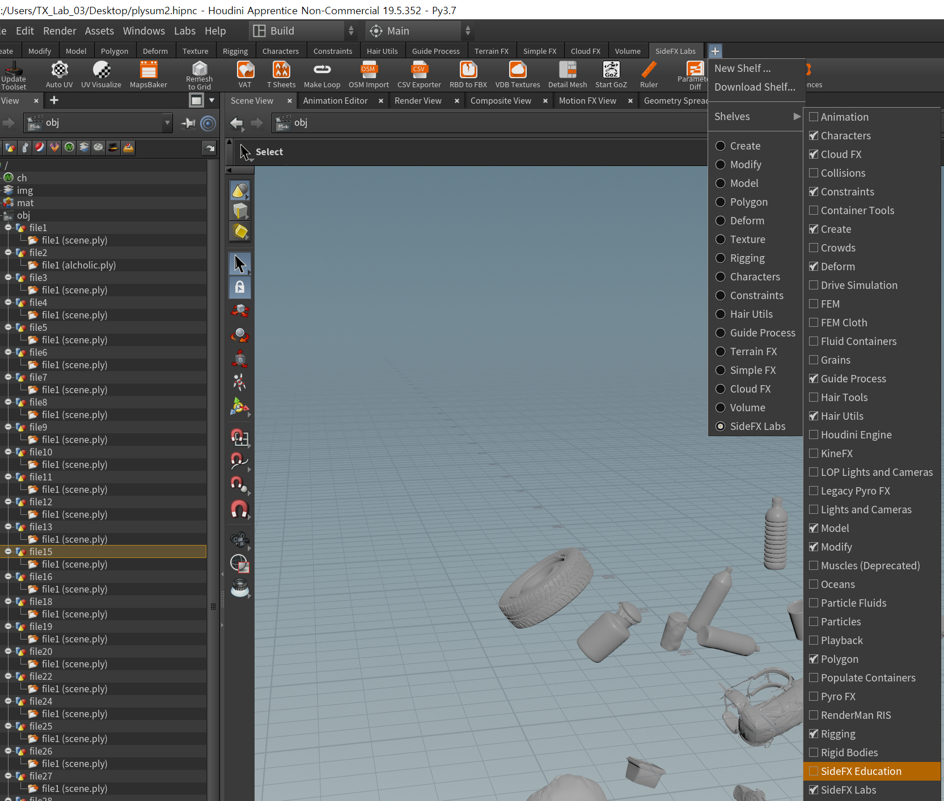Screen dimensions: 944x801
Task: Open the VDB Textures tool
Action: [x=518, y=74]
